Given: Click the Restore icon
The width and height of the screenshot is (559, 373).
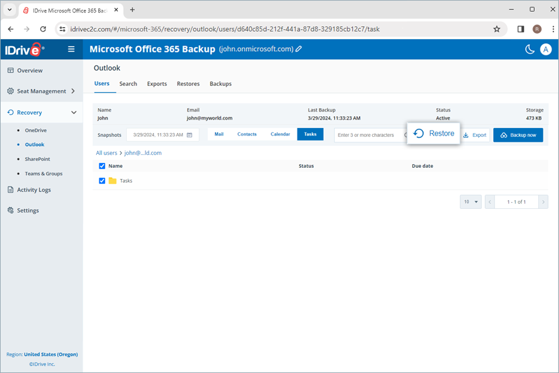Looking at the screenshot, I should [420, 133].
